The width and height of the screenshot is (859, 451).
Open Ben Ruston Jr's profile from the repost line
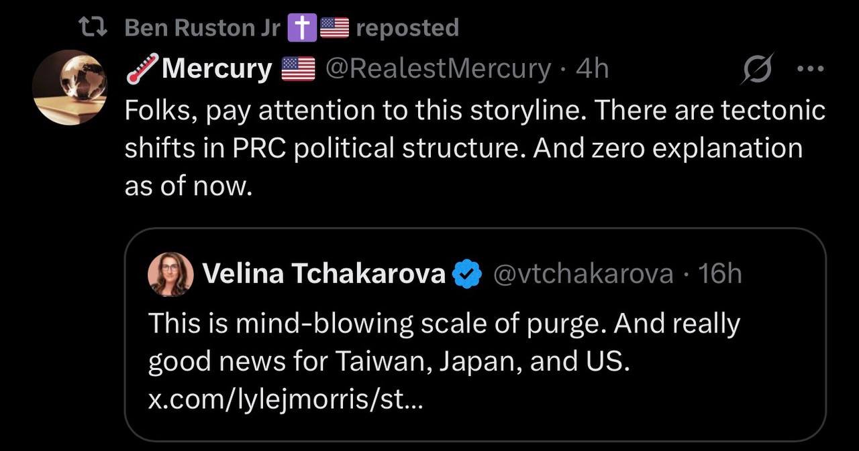tap(203, 27)
